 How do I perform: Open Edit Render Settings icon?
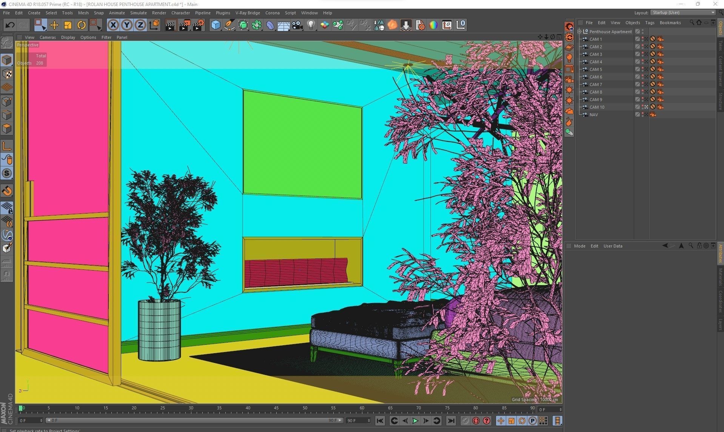[x=199, y=25]
